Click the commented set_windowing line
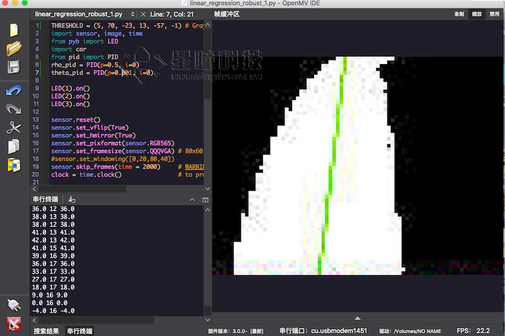 pos(113,159)
